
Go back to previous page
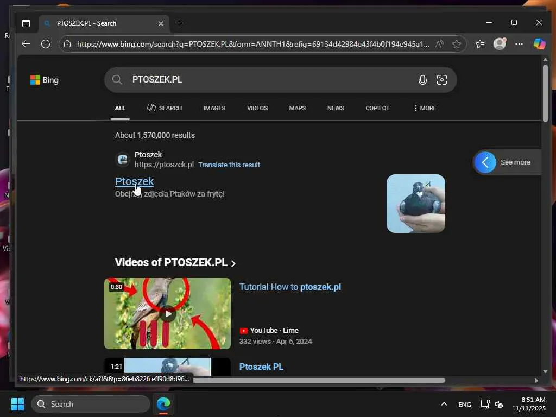(26, 44)
